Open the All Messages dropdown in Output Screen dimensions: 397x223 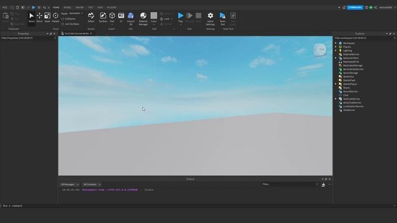69,185
